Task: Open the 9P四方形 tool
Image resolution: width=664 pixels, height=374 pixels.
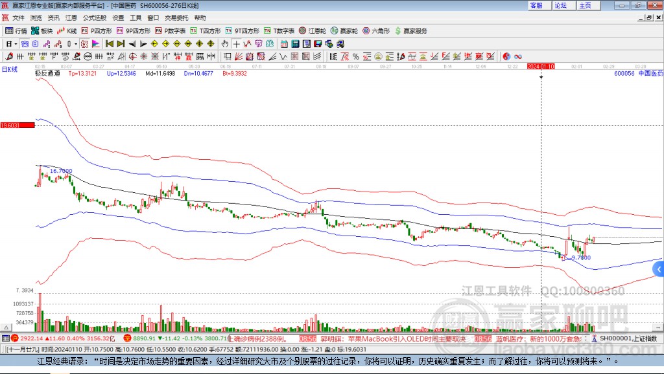Action: pyautogui.click(x=134, y=31)
